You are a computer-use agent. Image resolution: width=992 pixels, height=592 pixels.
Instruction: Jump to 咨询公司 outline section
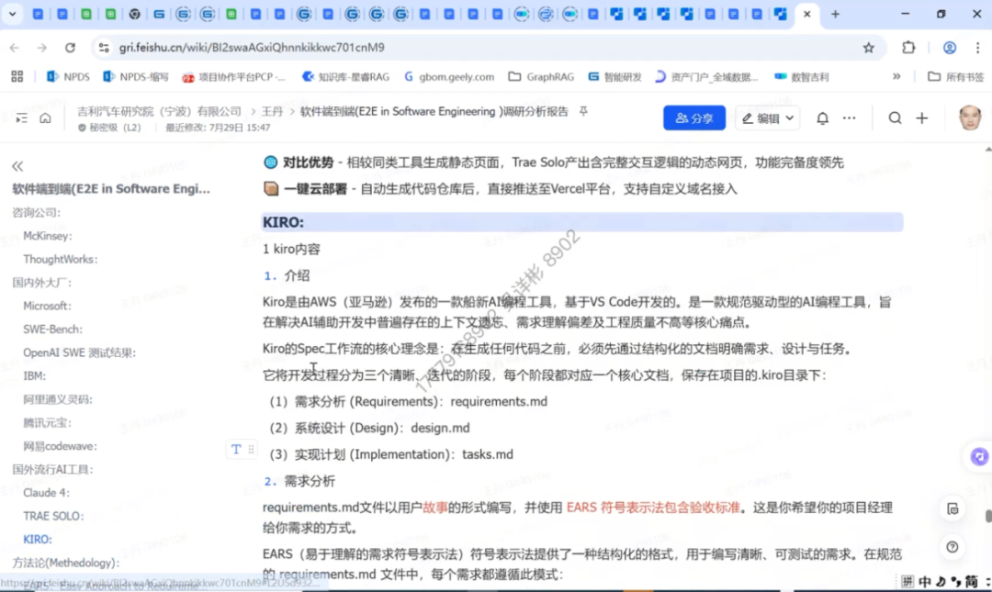[x=36, y=213]
